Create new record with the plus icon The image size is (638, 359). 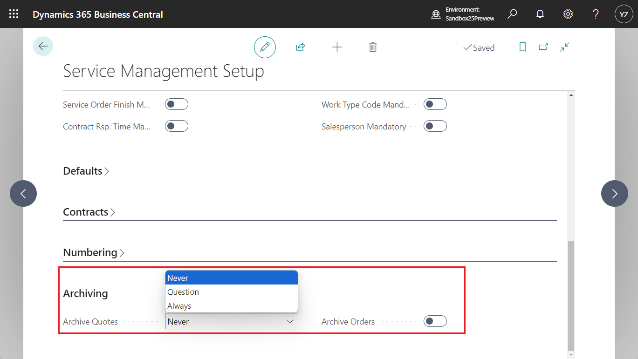pos(337,47)
